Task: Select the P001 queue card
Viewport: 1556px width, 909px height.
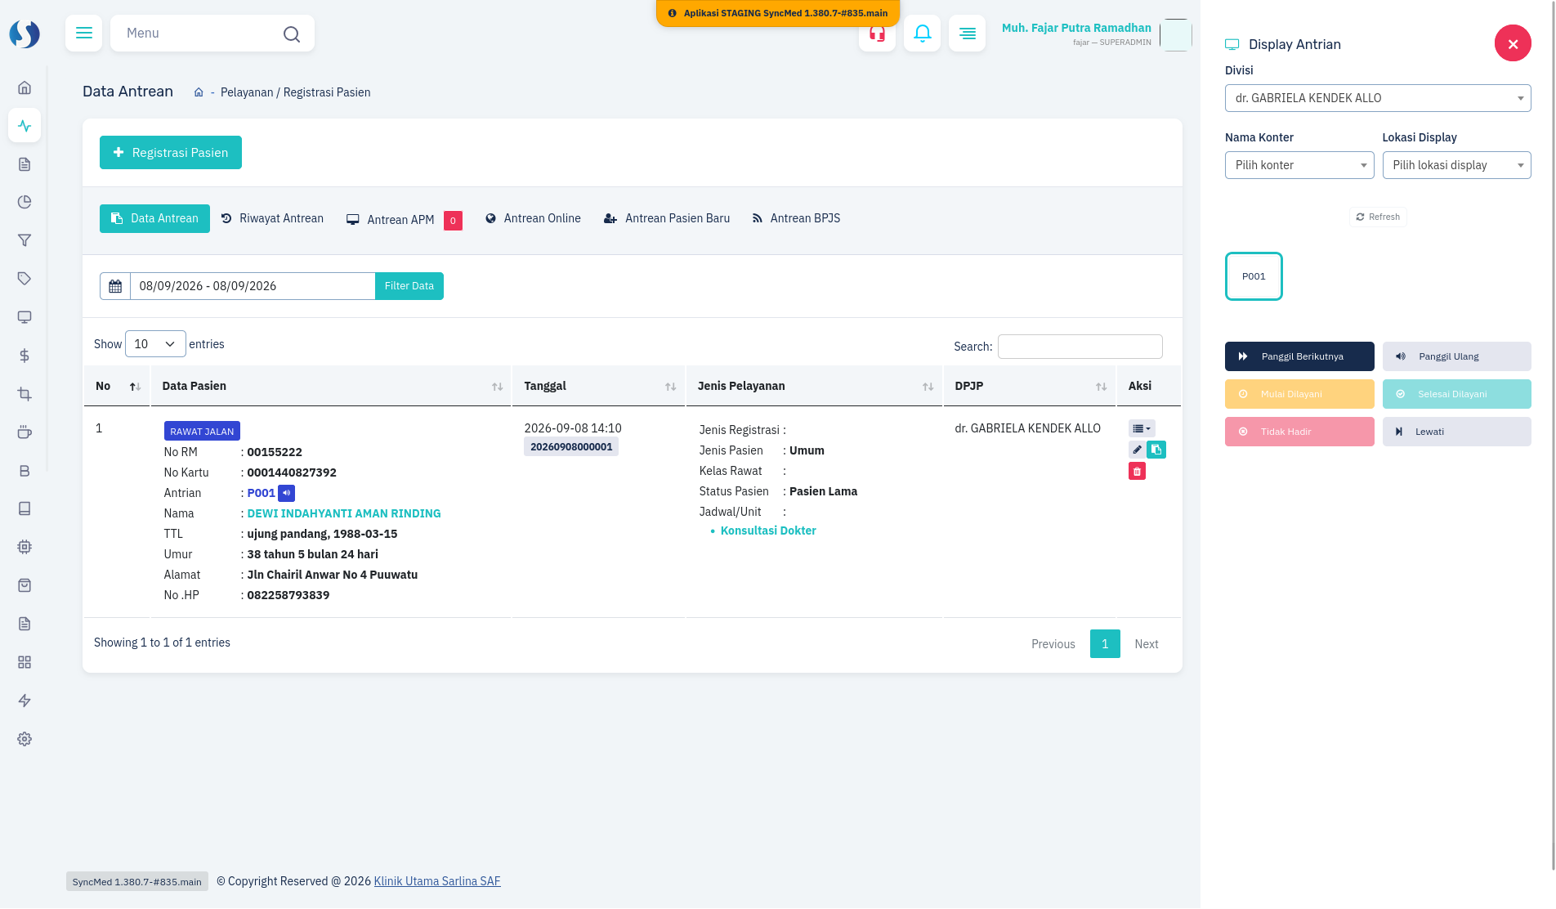Action: pos(1254,276)
